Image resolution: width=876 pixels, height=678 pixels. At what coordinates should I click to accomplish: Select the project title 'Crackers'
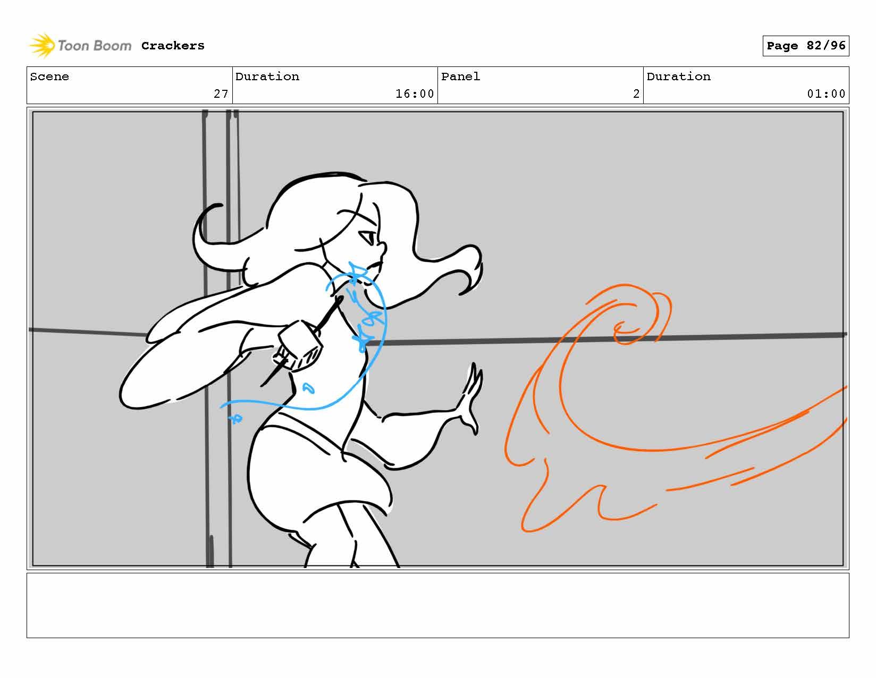[x=173, y=46]
